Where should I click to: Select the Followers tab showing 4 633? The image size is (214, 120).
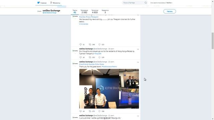95,11
